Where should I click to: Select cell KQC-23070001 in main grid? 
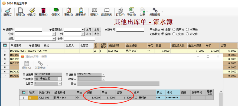point(19,51)
